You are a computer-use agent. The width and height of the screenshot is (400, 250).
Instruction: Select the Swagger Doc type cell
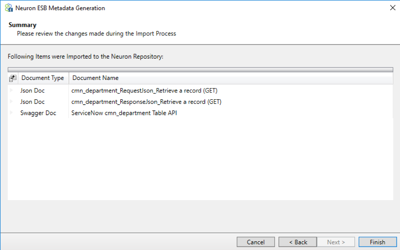38,113
